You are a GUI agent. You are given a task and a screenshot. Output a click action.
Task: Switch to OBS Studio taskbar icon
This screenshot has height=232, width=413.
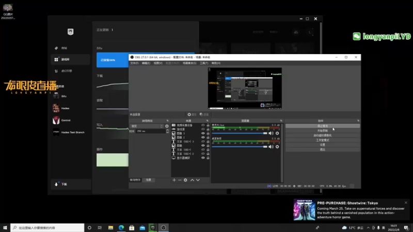(x=163, y=227)
